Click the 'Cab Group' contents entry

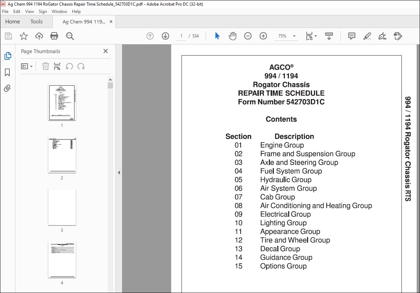tap(277, 197)
